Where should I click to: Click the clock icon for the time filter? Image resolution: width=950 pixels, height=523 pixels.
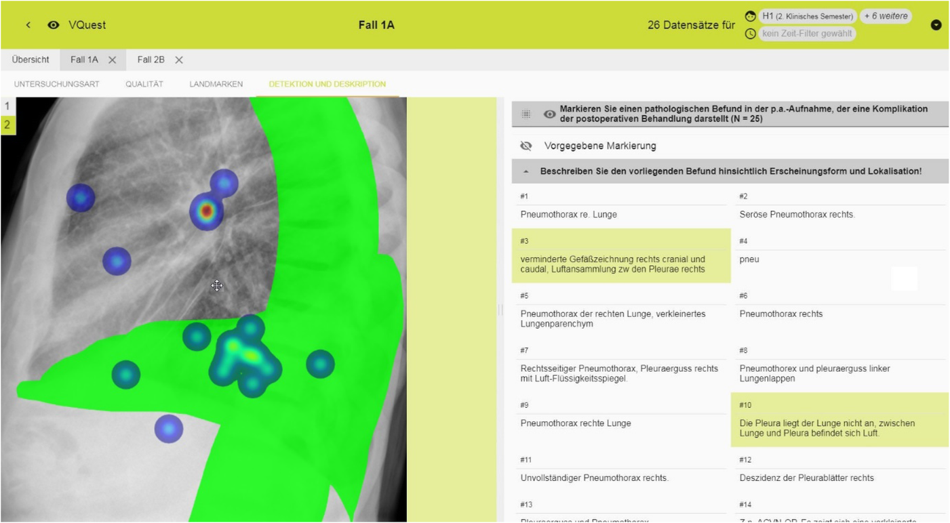tap(750, 33)
